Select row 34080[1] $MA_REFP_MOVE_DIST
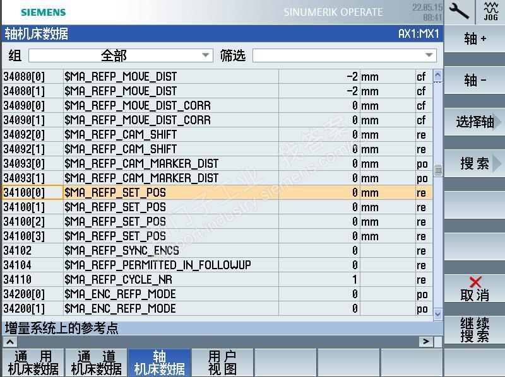Viewport: 505px width, 377px height. pos(217,91)
